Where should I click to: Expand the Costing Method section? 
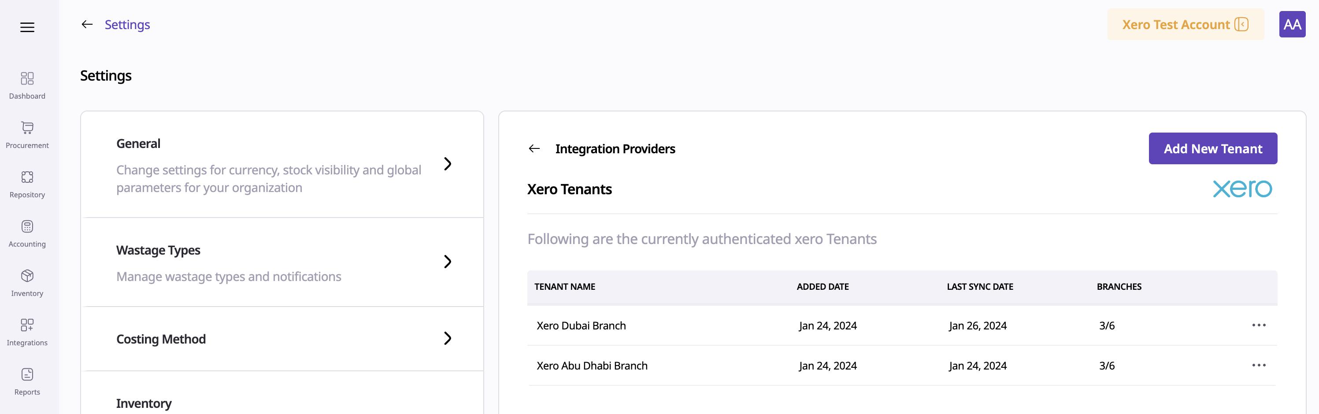click(448, 338)
